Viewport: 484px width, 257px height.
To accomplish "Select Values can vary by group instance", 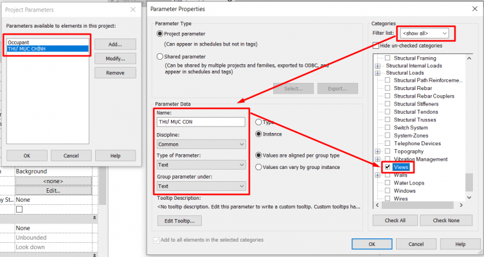I will [x=258, y=167].
